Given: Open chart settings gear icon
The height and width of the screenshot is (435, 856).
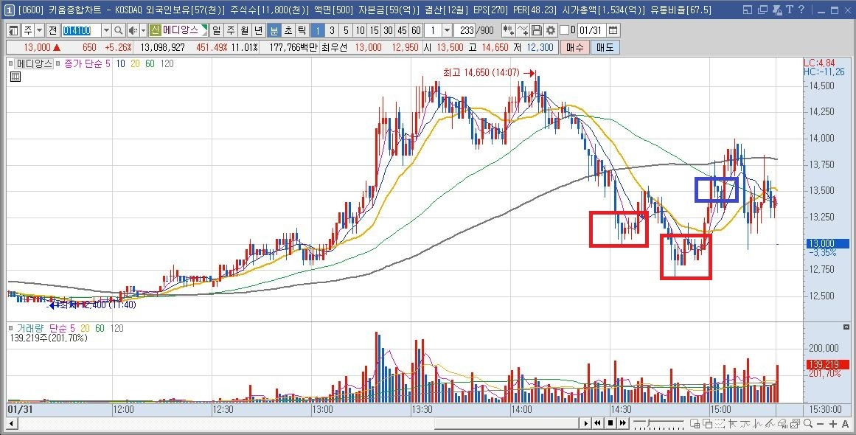Looking at the screenshot, I should coord(551,30).
